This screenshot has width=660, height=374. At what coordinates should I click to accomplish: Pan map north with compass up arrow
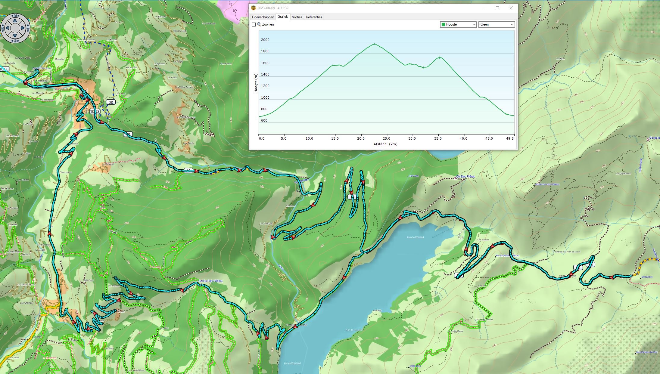click(15, 21)
